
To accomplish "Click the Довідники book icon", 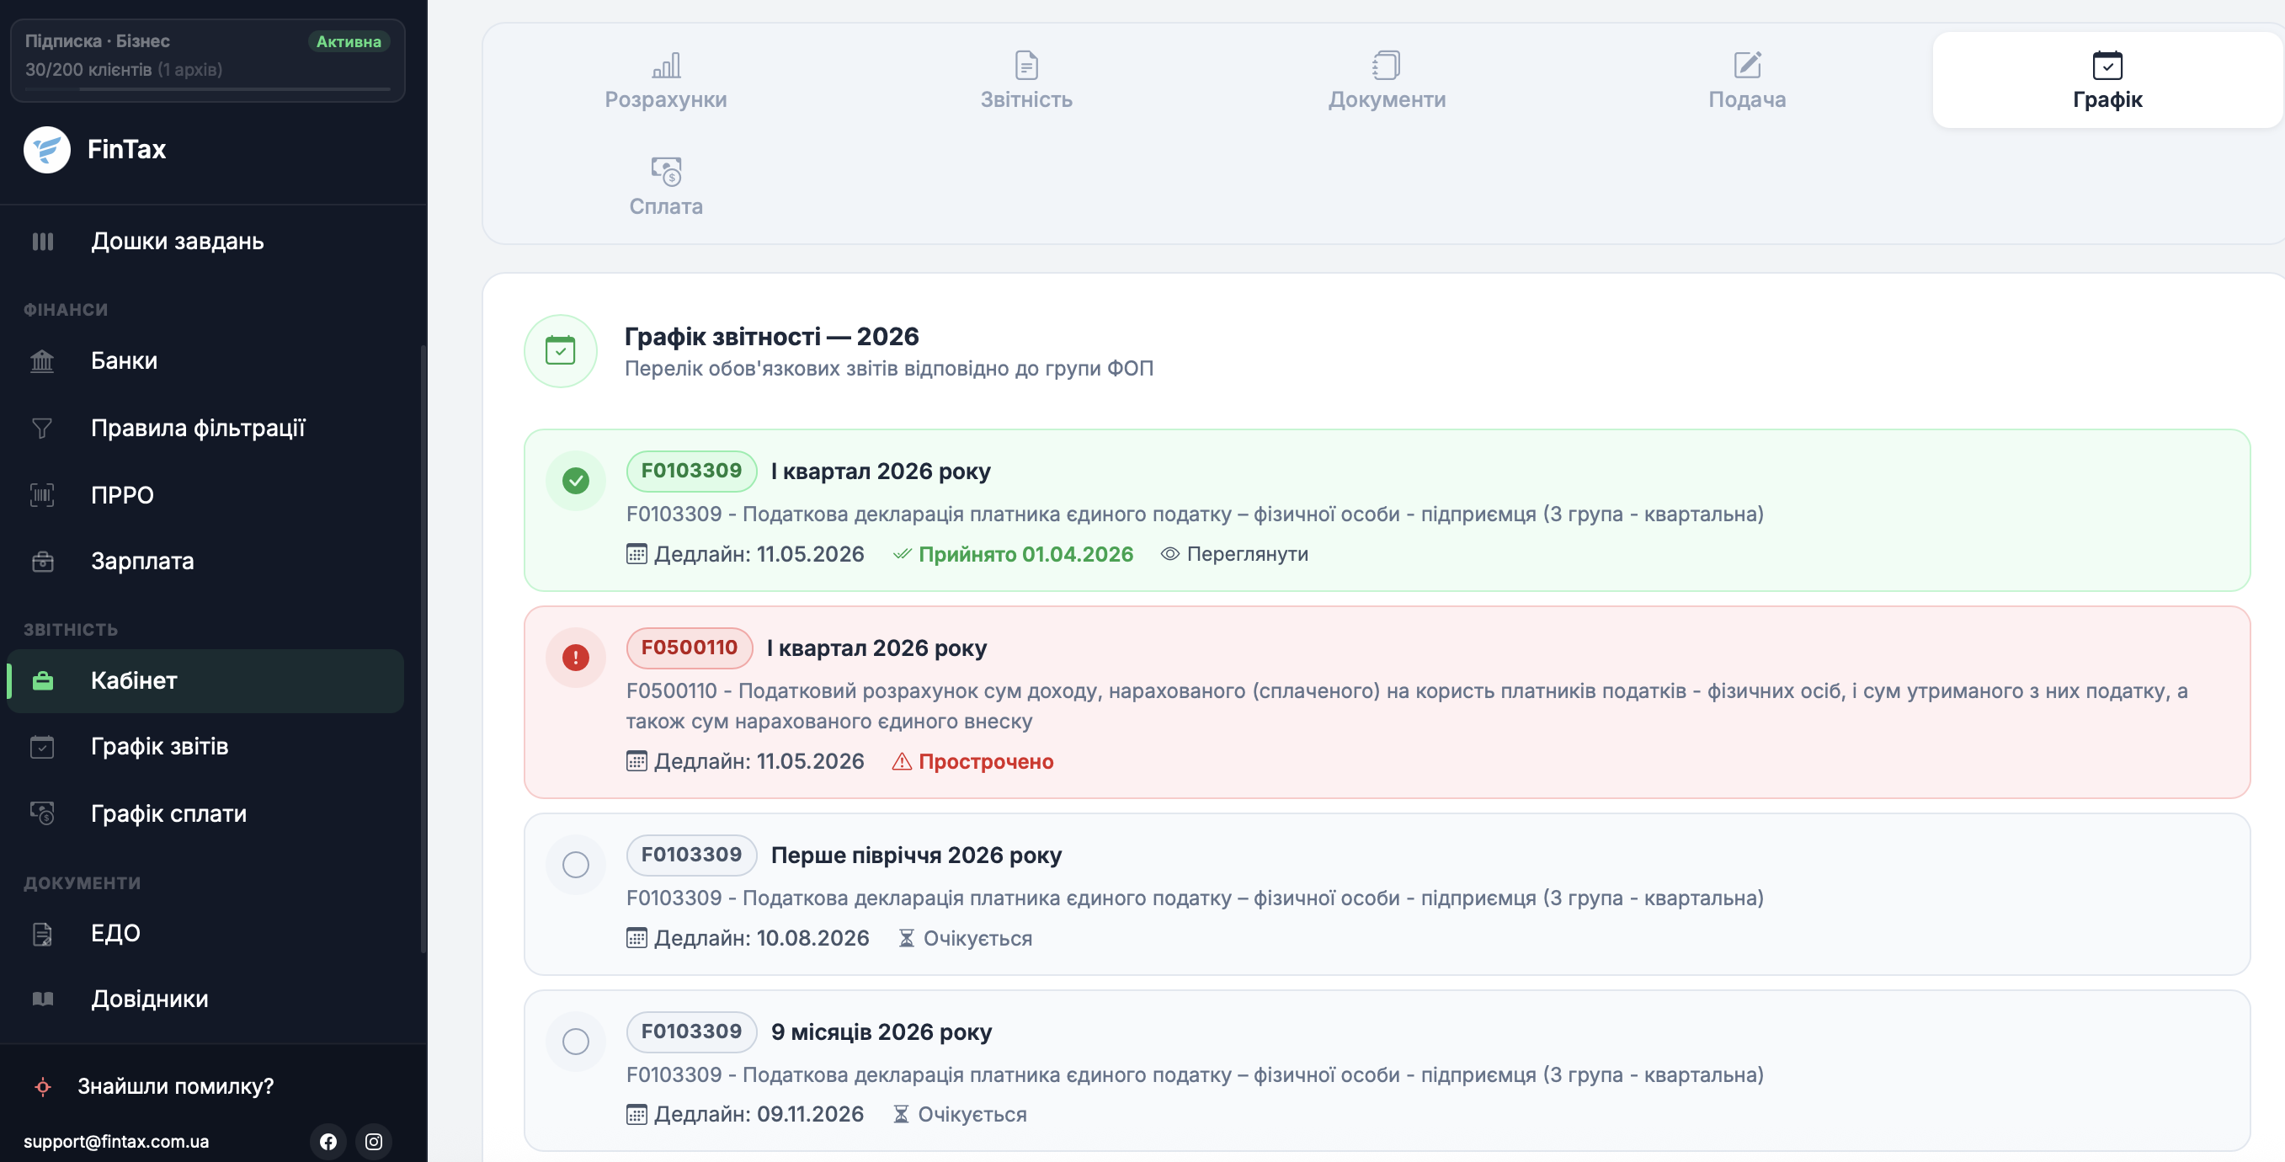I will (43, 999).
